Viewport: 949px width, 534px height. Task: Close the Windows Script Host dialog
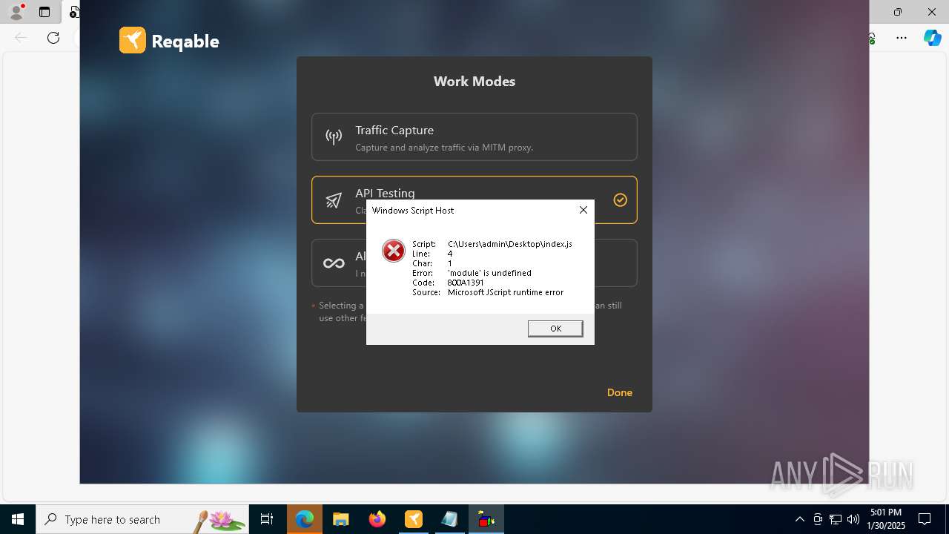(583, 211)
